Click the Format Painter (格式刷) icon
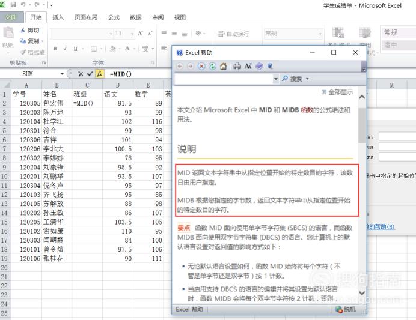The image size is (416, 320). tap(23, 52)
